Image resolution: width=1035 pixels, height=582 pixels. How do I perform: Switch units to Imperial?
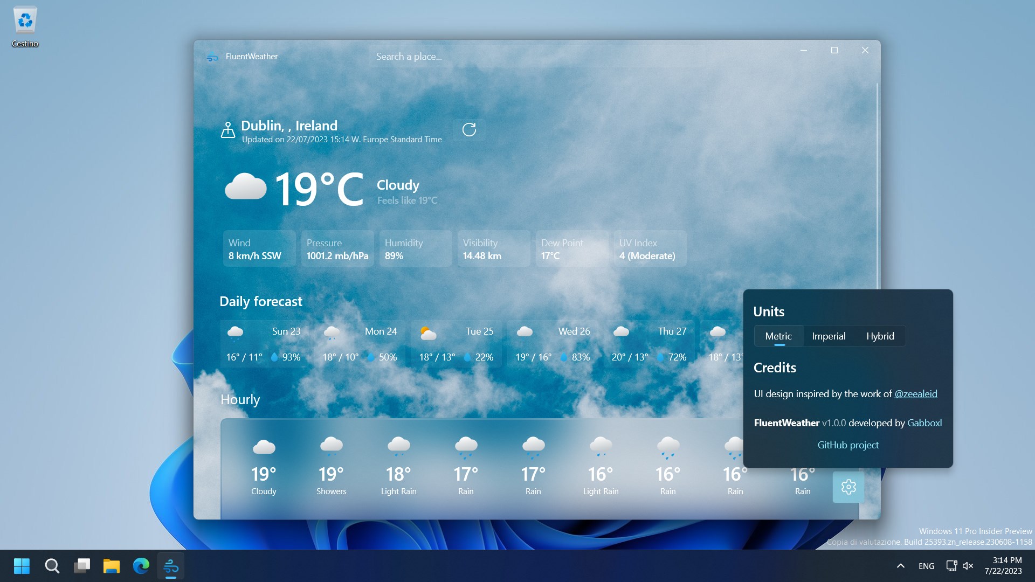pyautogui.click(x=829, y=336)
